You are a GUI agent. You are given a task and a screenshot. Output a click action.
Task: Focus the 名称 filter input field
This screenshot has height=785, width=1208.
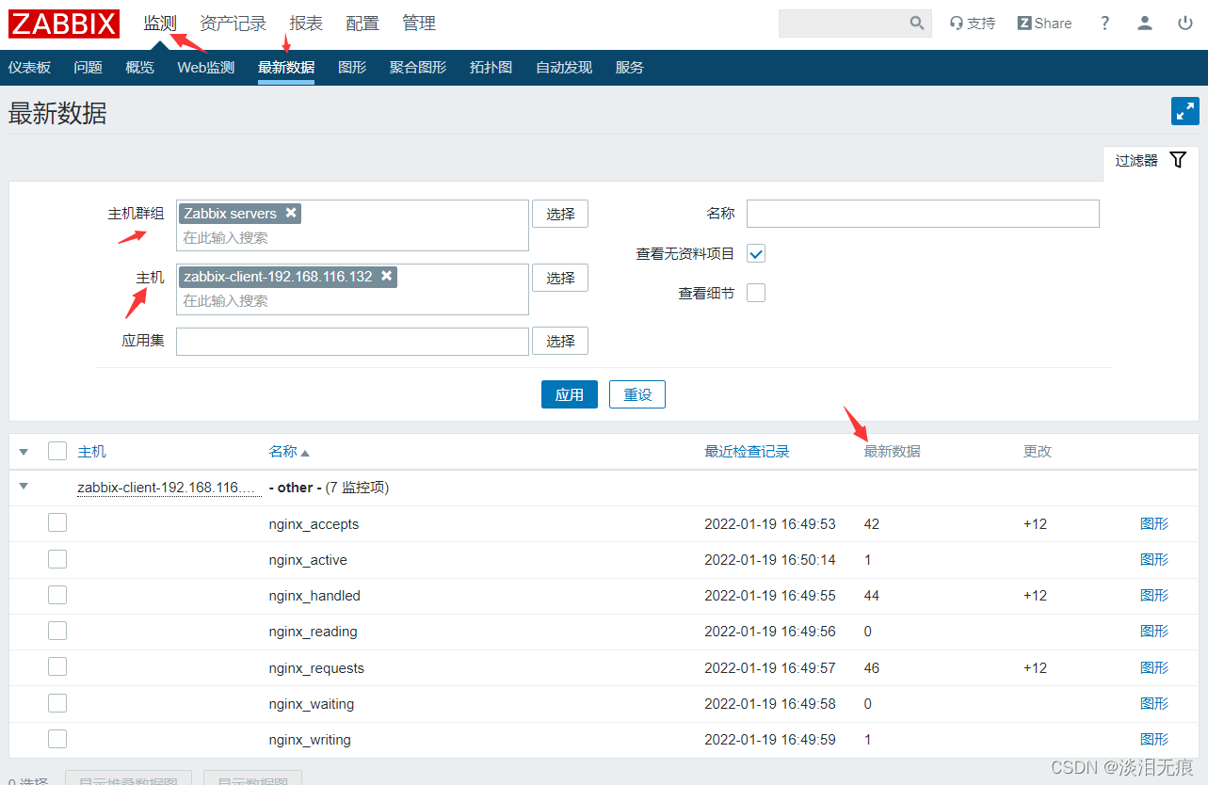pyautogui.click(x=923, y=214)
